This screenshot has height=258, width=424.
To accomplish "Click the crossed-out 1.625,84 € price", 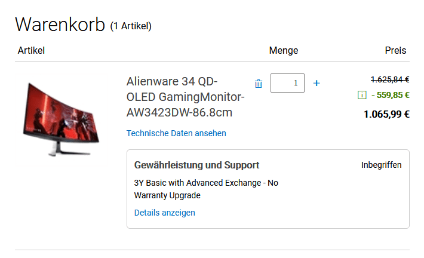I will pyautogui.click(x=389, y=79).
